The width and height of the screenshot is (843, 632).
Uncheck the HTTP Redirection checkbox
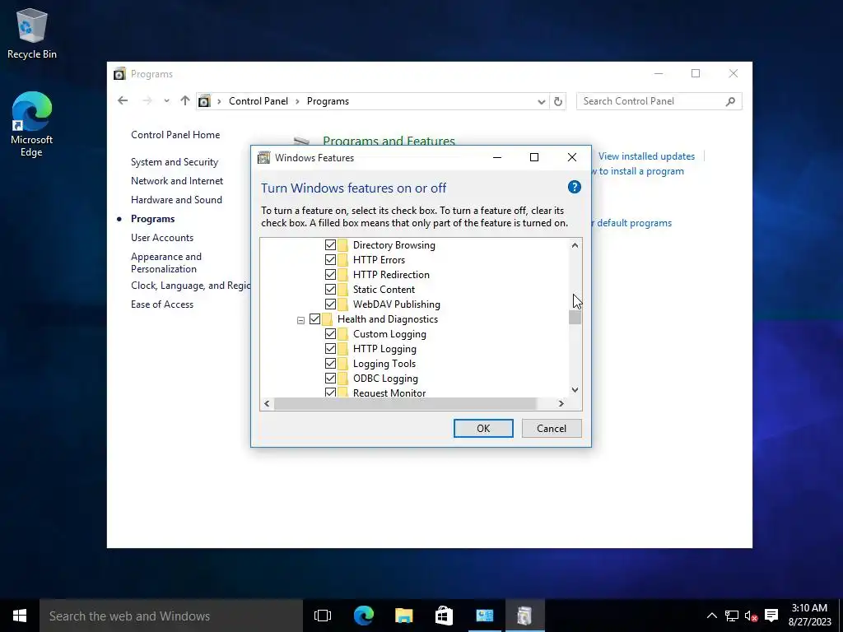(x=330, y=275)
